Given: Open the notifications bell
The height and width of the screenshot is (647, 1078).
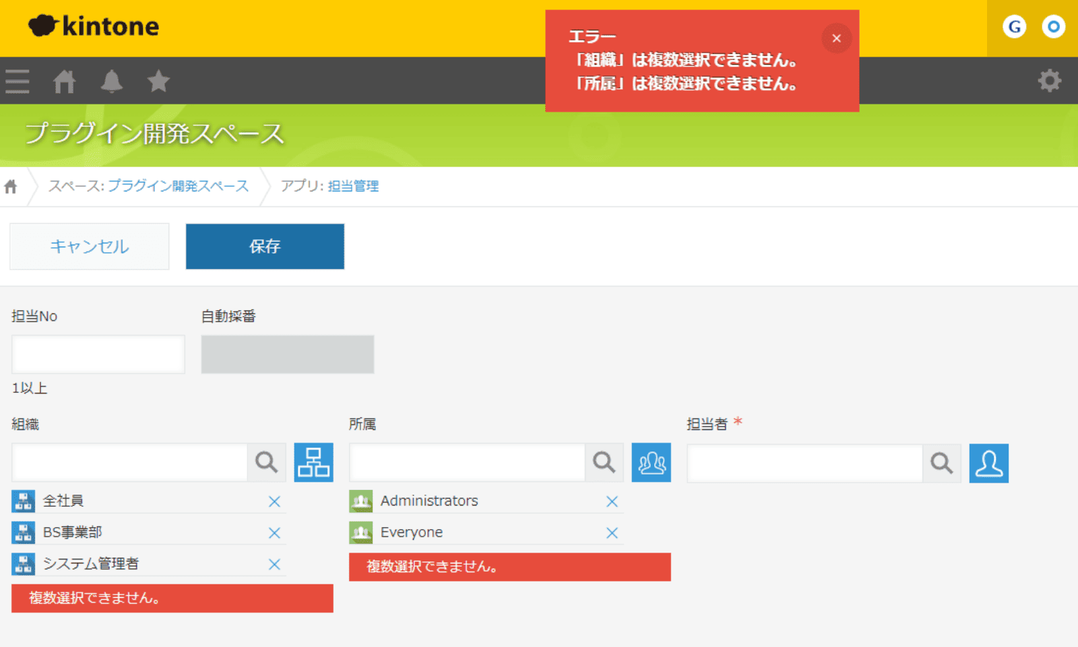Looking at the screenshot, I should pyautogui.click(x=111, y=82).
